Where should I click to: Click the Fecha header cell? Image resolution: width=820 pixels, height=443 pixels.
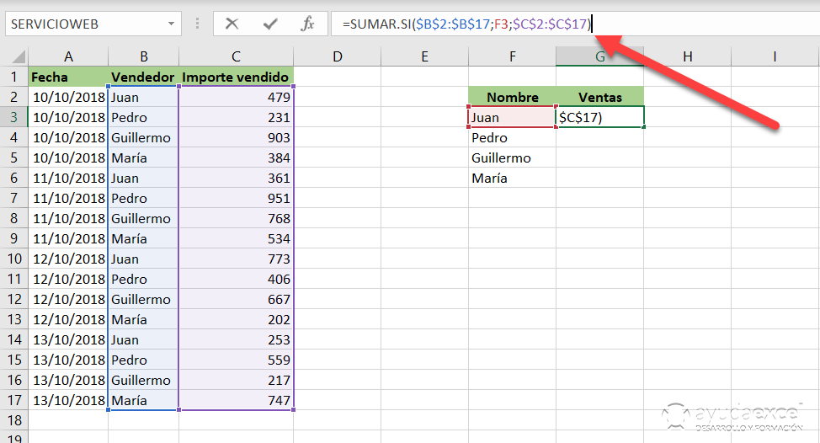tap(68, 77)
